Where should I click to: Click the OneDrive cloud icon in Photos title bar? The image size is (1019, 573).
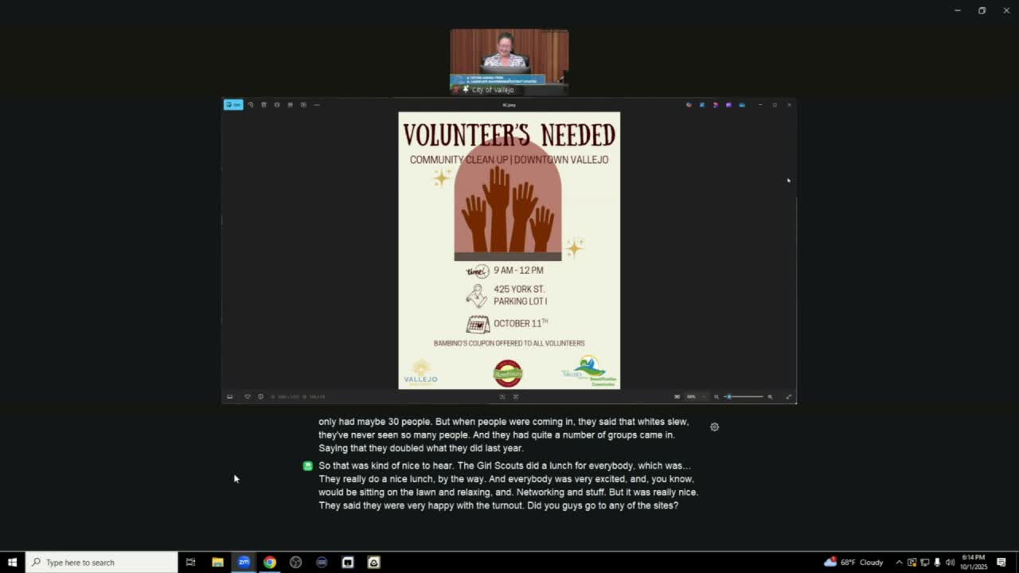[742, 105]
